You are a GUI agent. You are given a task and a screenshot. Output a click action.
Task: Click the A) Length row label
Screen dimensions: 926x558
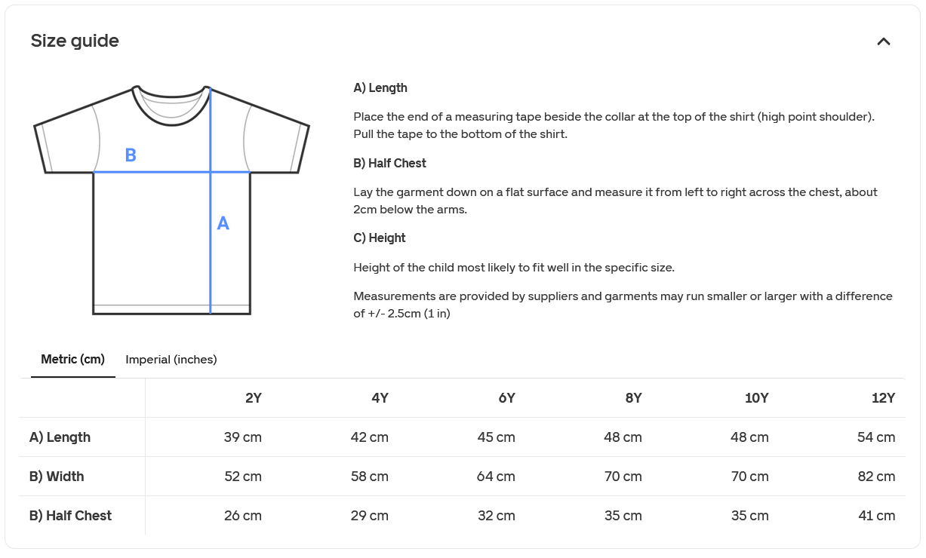point(60,437)
